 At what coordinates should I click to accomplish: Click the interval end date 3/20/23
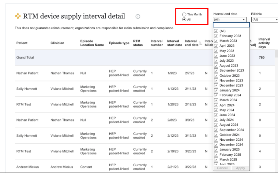point(191,151)
